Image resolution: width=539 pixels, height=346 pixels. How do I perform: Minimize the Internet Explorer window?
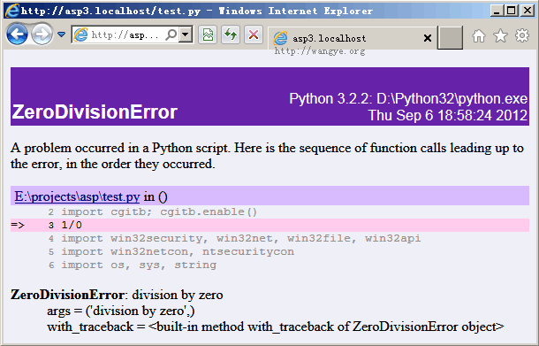pyautogui.click(x=497, y=11)
